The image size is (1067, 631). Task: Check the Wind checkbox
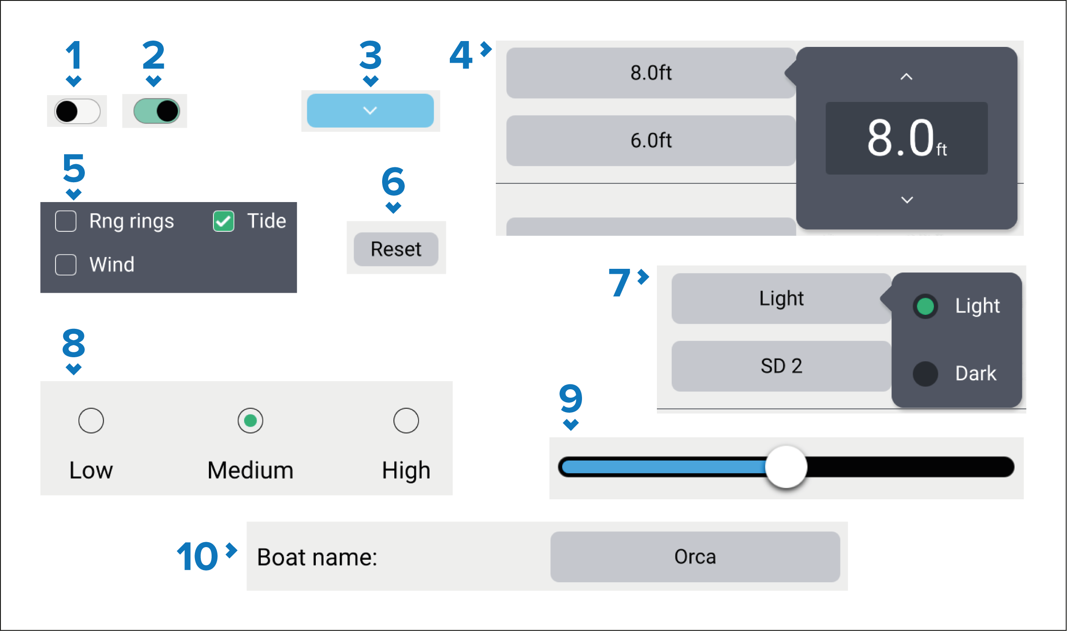point(66,265)
